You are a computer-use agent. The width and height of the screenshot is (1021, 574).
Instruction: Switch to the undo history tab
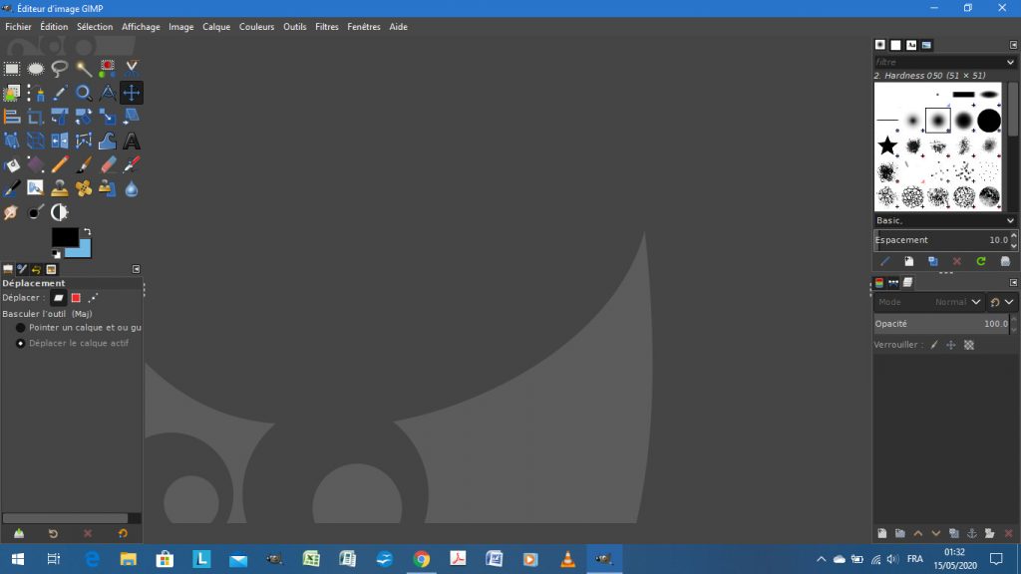click(x=37, y=268)
